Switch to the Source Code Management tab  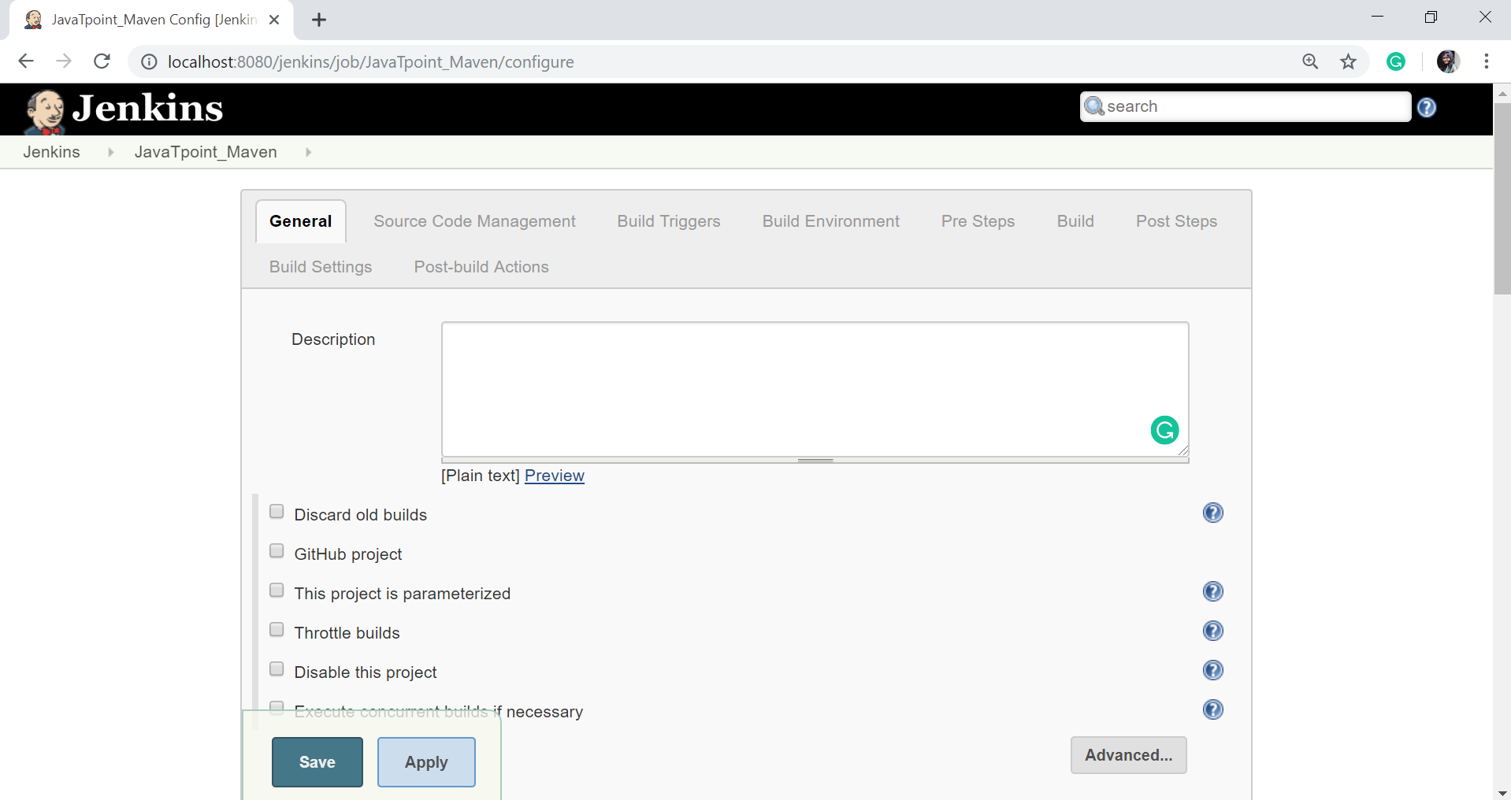pyautogui.click(x=474, y=221)
